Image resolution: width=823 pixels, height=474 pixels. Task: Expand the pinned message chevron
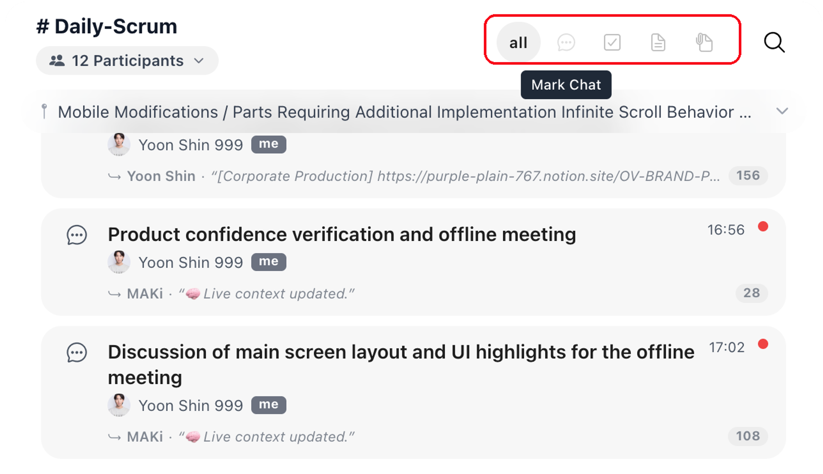pos(782,111)
